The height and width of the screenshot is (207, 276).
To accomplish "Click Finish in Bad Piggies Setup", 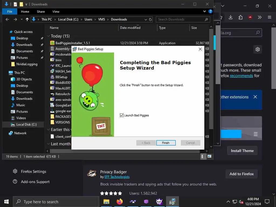I will (x=166, y=143).
